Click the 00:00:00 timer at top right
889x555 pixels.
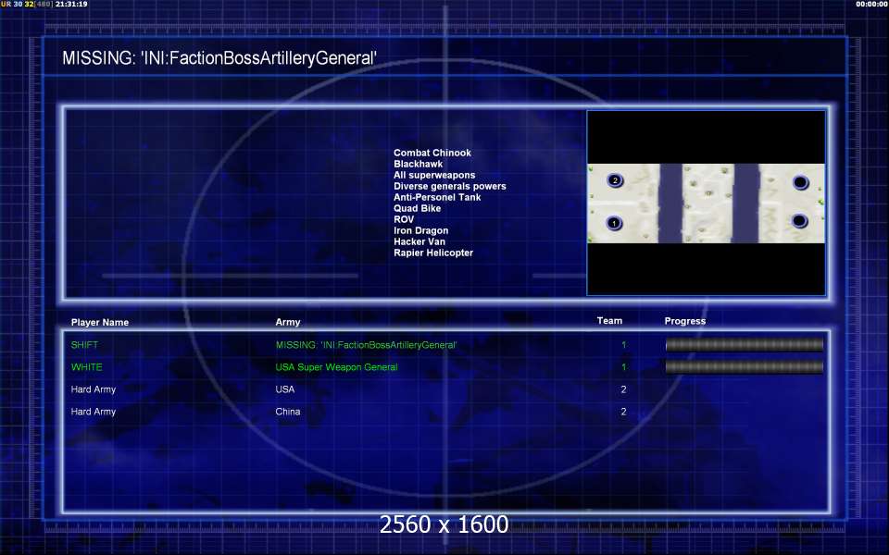point(872,4)
